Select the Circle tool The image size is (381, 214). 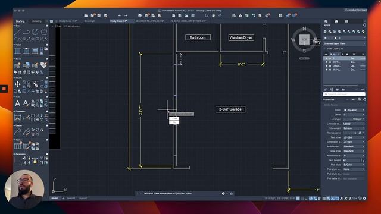click(x=35, y=32)
